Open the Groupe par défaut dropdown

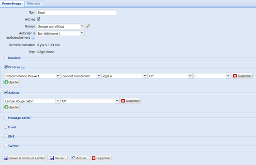[61, 27]
